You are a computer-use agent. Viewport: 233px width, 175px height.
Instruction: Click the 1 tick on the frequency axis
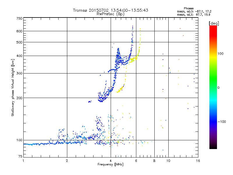click(23, 161)
